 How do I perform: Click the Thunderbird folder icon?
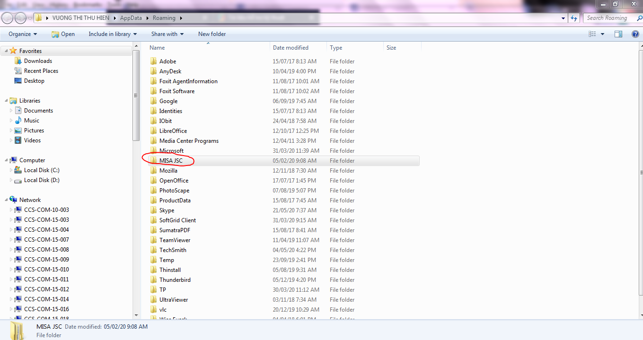[153, 280]
